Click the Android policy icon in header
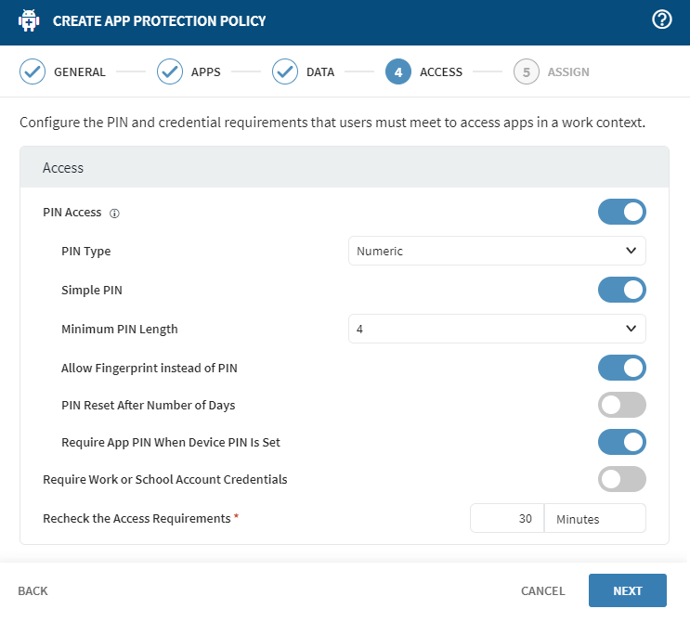Screen dimensions: 690x622 pyautogui.click(x=29, y=20)
